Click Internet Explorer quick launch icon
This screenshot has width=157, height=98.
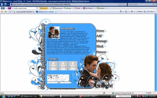(x=15, y=96)
